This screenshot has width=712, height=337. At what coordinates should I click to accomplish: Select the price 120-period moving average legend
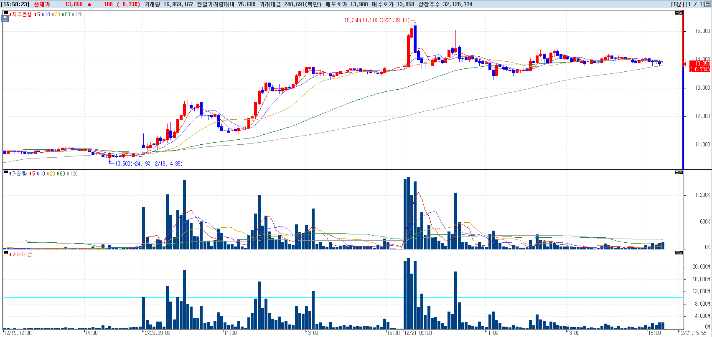pyautogui.click(x=78, y=14)
